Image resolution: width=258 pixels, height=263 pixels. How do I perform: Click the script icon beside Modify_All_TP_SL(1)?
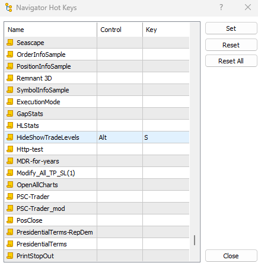(x=10, y=173)
